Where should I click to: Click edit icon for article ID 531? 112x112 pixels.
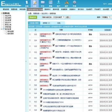(54, 57)
